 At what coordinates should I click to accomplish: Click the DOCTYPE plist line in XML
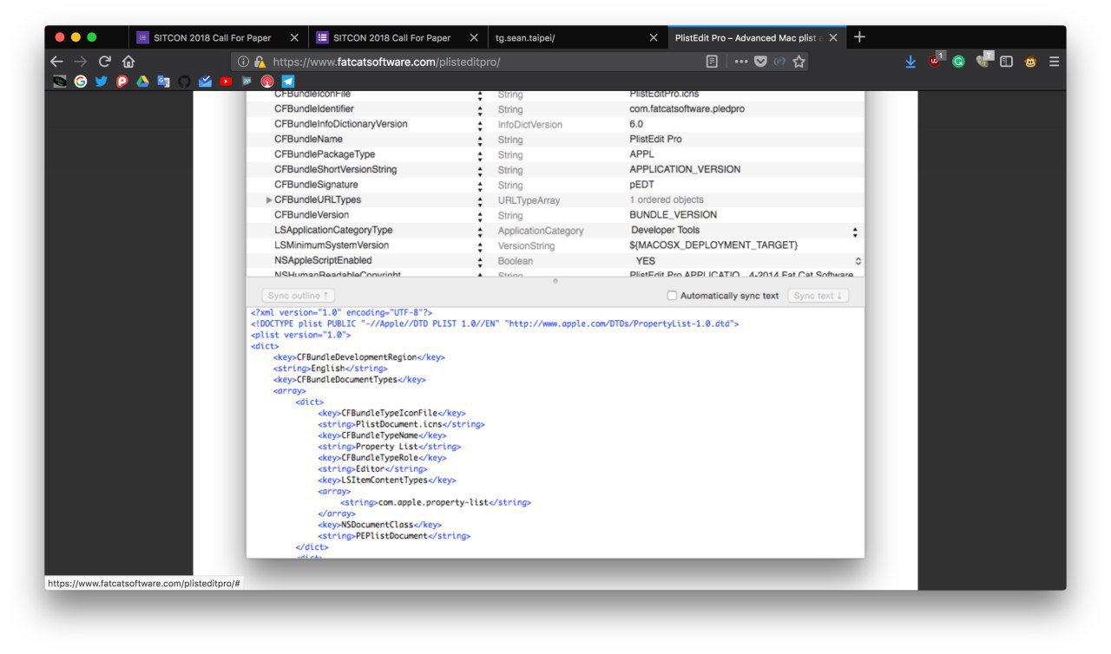pyautogui.click(x=495, y=324)
